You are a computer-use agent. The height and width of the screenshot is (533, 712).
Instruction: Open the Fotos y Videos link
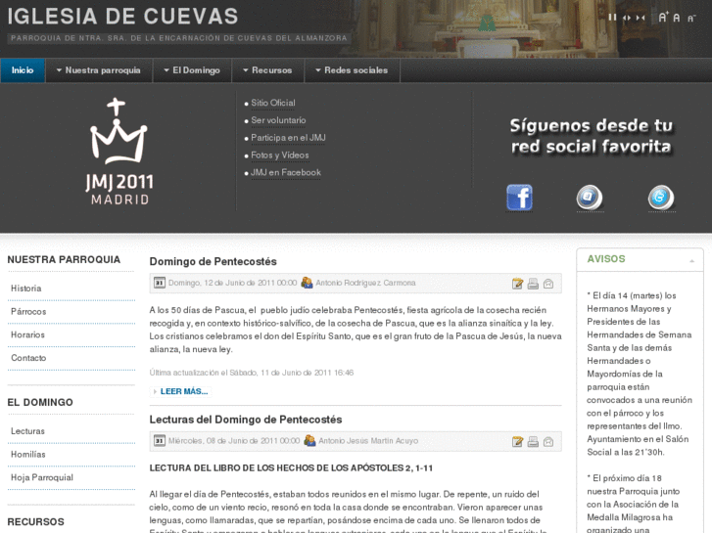(x=280, y=155)
